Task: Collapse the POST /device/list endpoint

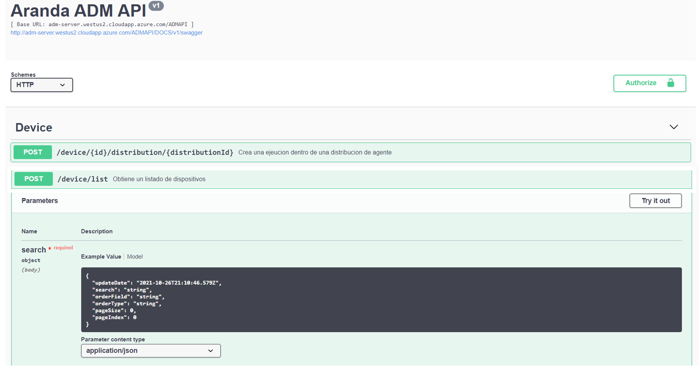Action: 351,179
